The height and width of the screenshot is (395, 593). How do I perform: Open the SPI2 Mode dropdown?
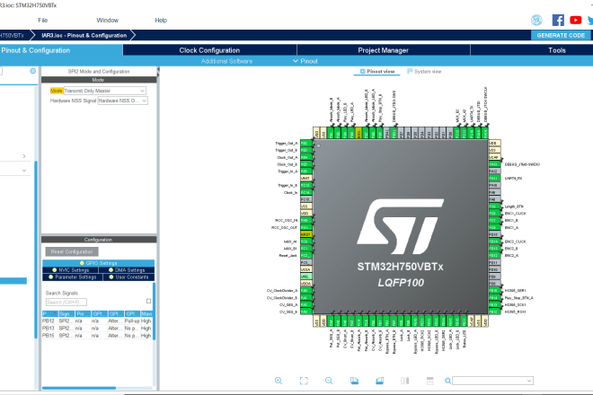tap(105, 91)
